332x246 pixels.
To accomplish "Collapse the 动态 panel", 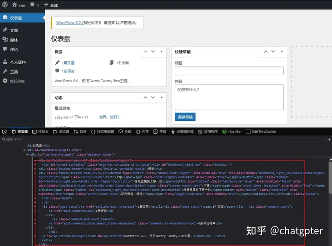I will coord(161,97).
